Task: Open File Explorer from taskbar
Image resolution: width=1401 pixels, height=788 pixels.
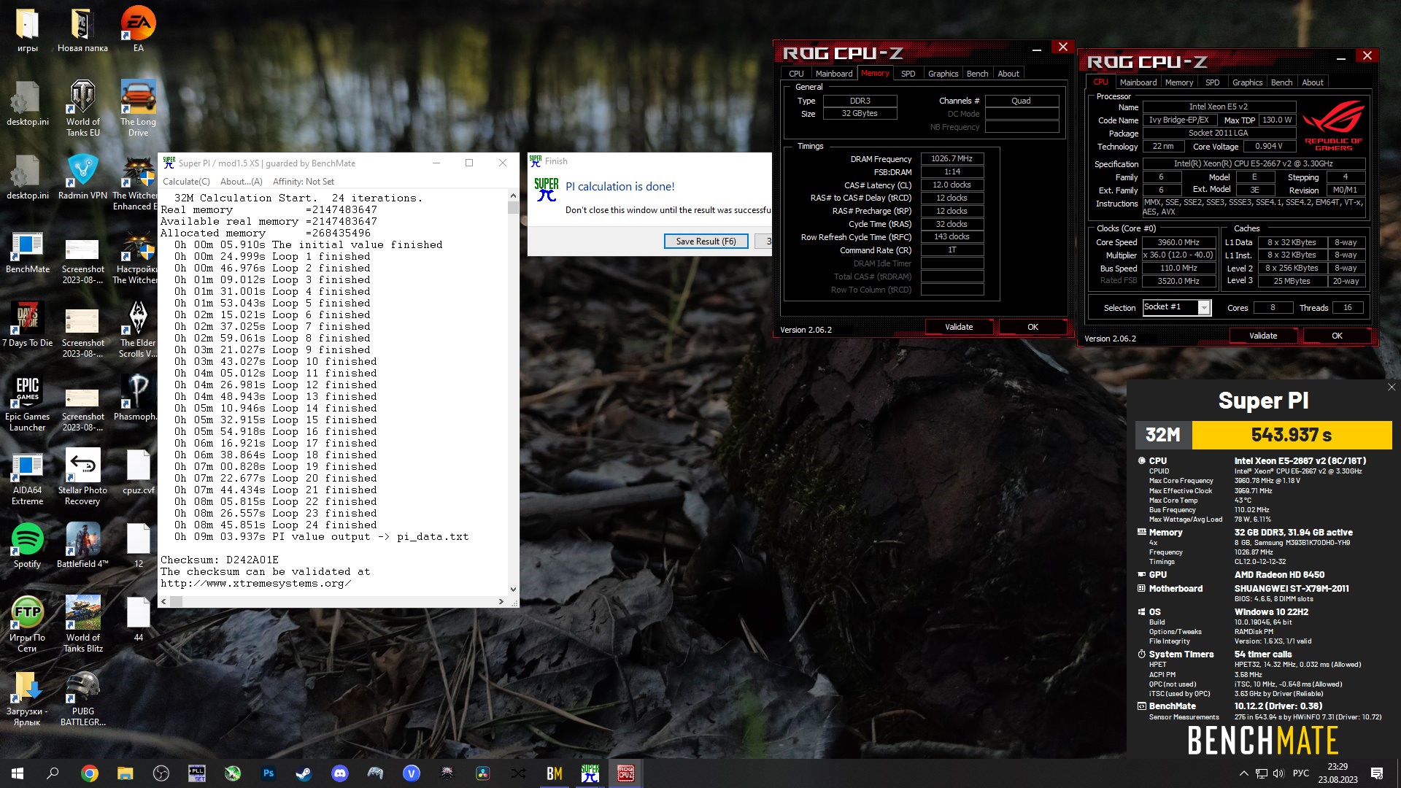Action: point(125,773)
